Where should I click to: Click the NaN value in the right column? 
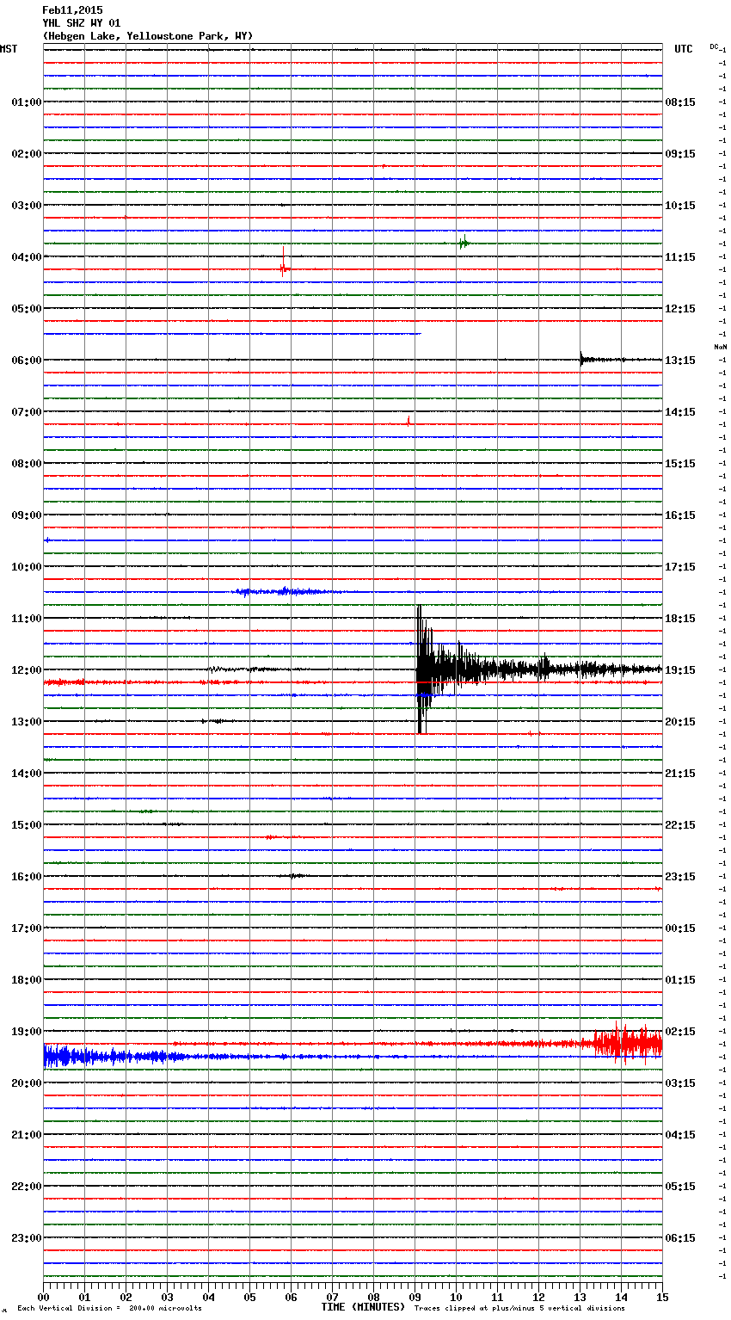[x=720, y=347]
